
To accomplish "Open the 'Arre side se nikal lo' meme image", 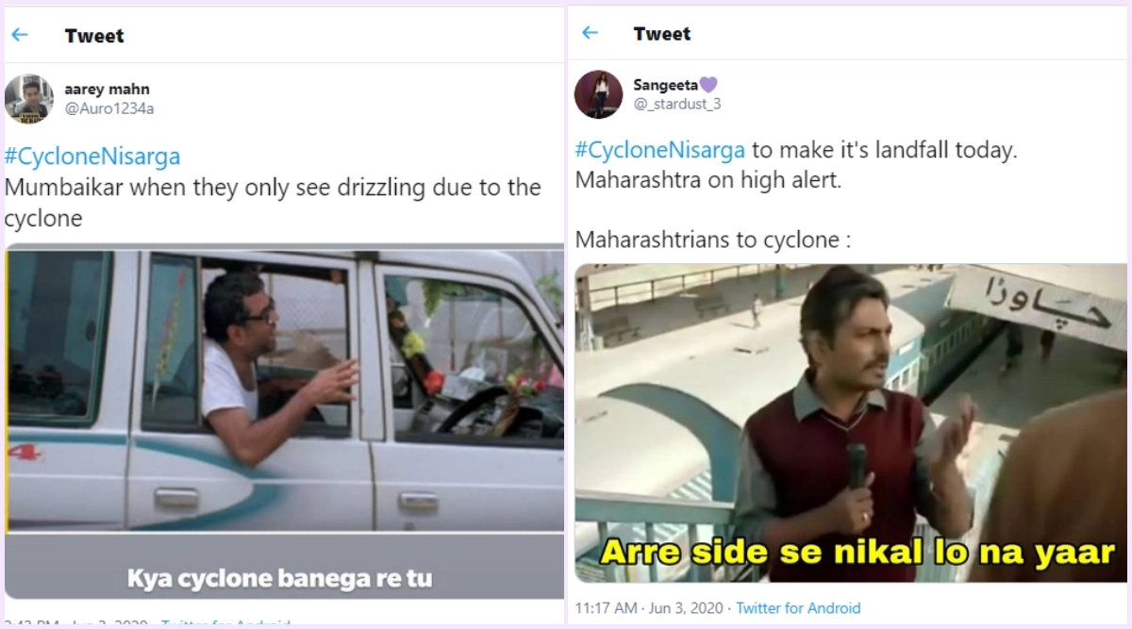I will tap(852, 422).
